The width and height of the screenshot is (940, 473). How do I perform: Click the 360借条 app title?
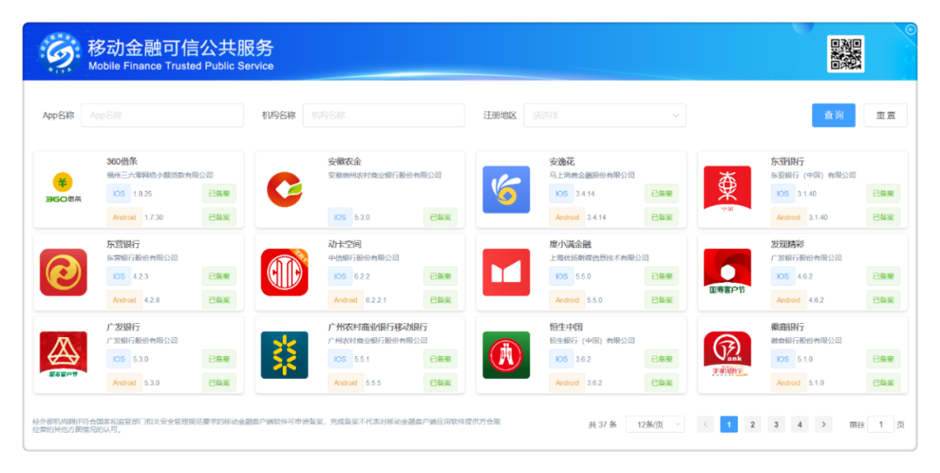(x=123, y=161)
